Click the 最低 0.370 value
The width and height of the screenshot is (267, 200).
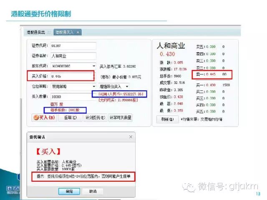[178, 110]
